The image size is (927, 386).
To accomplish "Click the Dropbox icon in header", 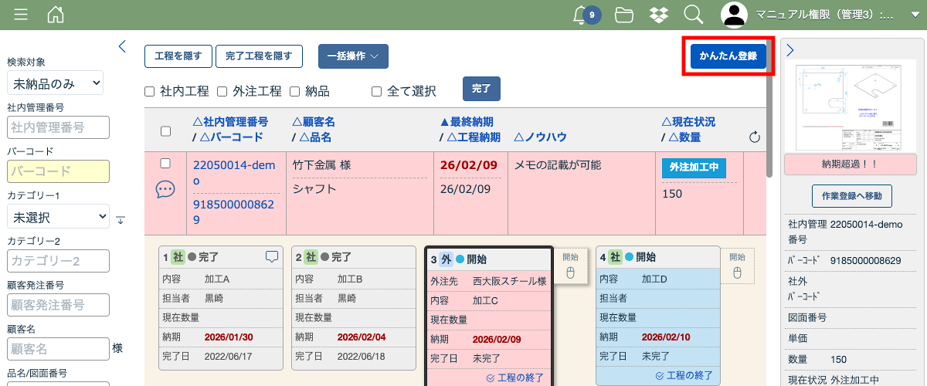I will click(x=659, y=15).
